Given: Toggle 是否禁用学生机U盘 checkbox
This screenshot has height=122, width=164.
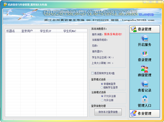Looking at the screenshot, I should [x=92, y=73].
